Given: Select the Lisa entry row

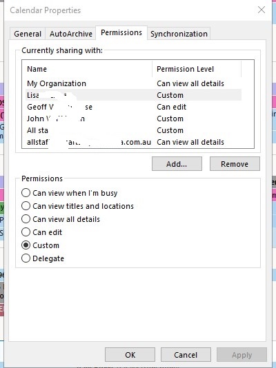Looking at the screenshot, I should click(x=133, y=95).
